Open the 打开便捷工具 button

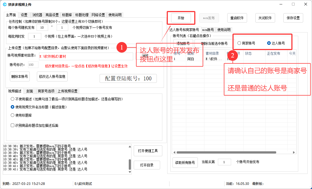(148, 151)
